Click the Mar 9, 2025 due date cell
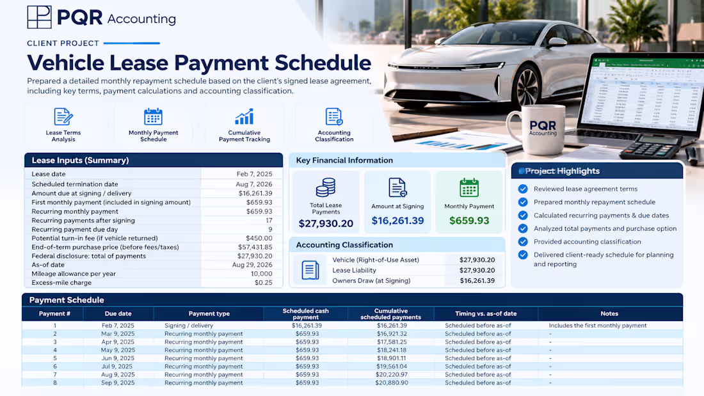 [118, 334]
